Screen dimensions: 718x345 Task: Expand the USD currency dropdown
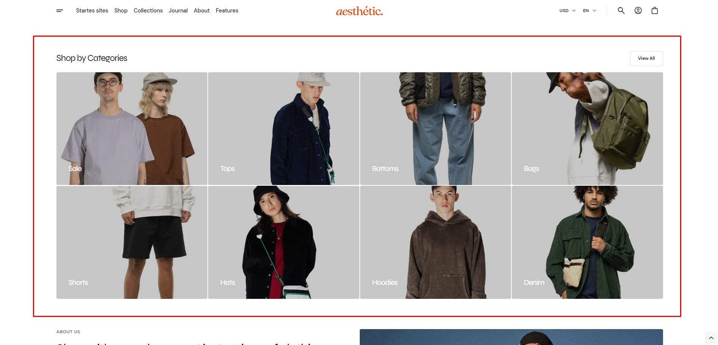click(x=568, y=11)
